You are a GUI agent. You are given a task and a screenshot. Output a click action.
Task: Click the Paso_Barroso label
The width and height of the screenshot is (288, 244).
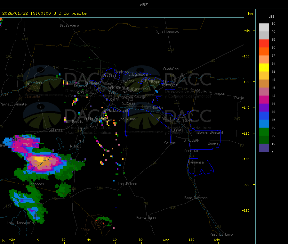196,198
